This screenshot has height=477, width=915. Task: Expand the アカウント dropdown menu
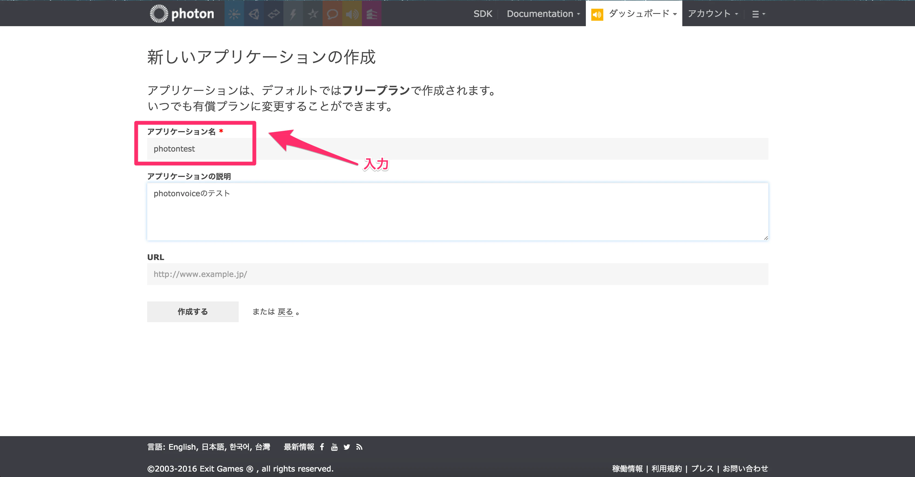(x=713, y=14)
